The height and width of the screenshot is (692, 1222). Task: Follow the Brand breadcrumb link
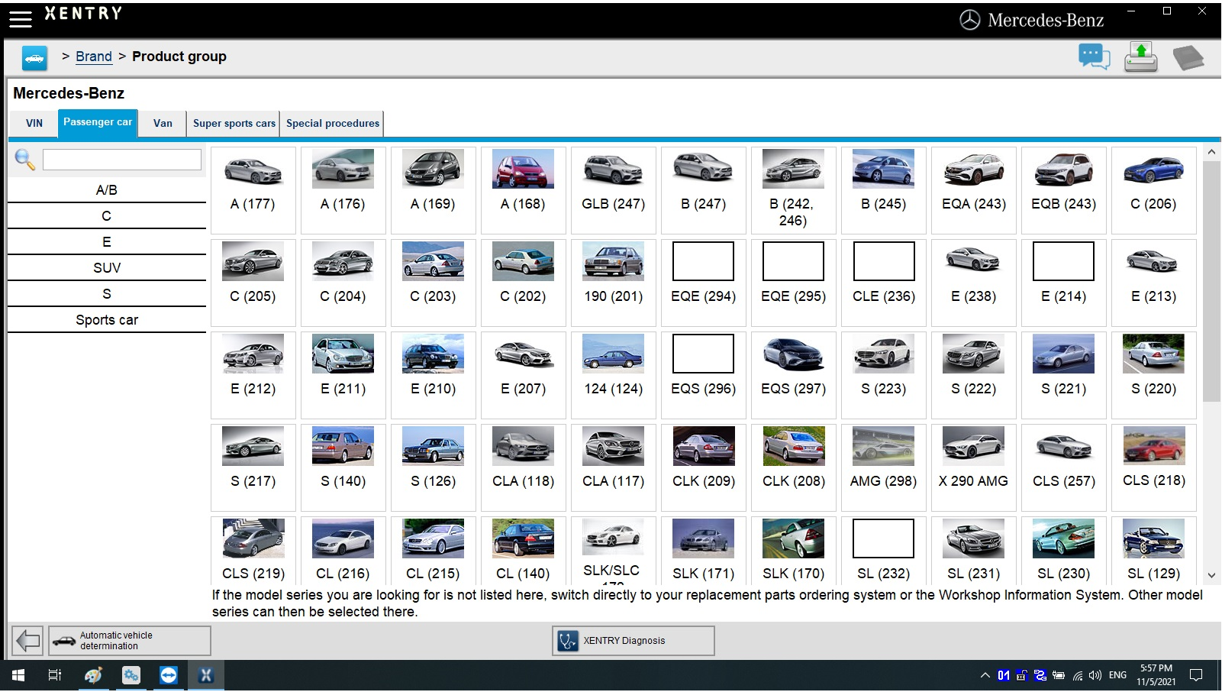(x=94, y=57)
